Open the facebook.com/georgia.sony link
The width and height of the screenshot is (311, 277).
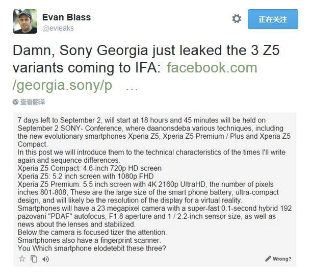point(212,68)
